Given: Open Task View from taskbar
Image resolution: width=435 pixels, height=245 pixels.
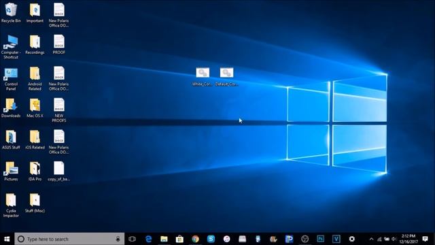Looking at the screenshot, I should click(x=133, y=239).
